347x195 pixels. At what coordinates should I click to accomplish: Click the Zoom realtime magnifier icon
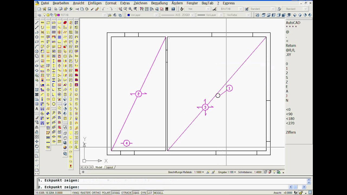[x=125, y=9]
